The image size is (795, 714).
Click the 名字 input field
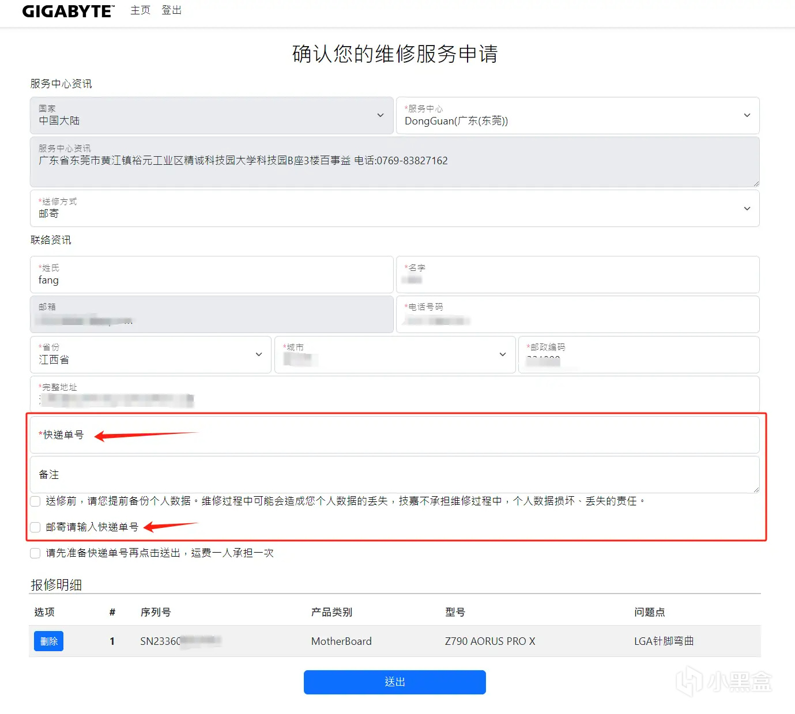578,274
